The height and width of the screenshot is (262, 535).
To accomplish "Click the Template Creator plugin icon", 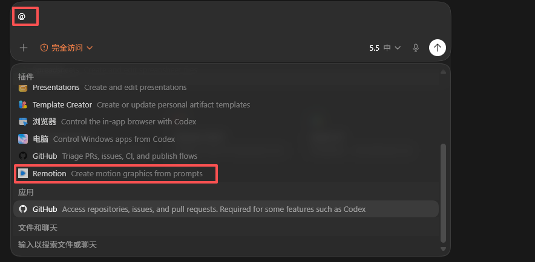I will click(23, 105).
